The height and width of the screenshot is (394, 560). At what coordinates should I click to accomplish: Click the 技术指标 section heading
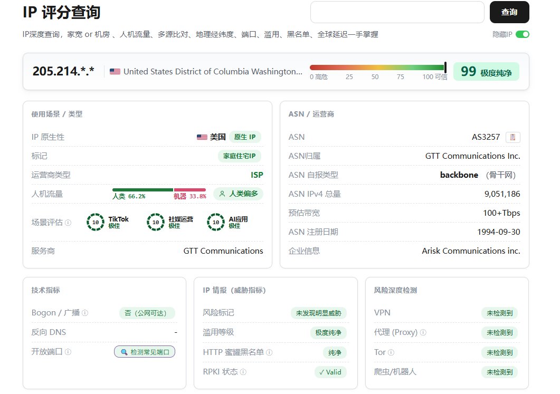(45, 290)
